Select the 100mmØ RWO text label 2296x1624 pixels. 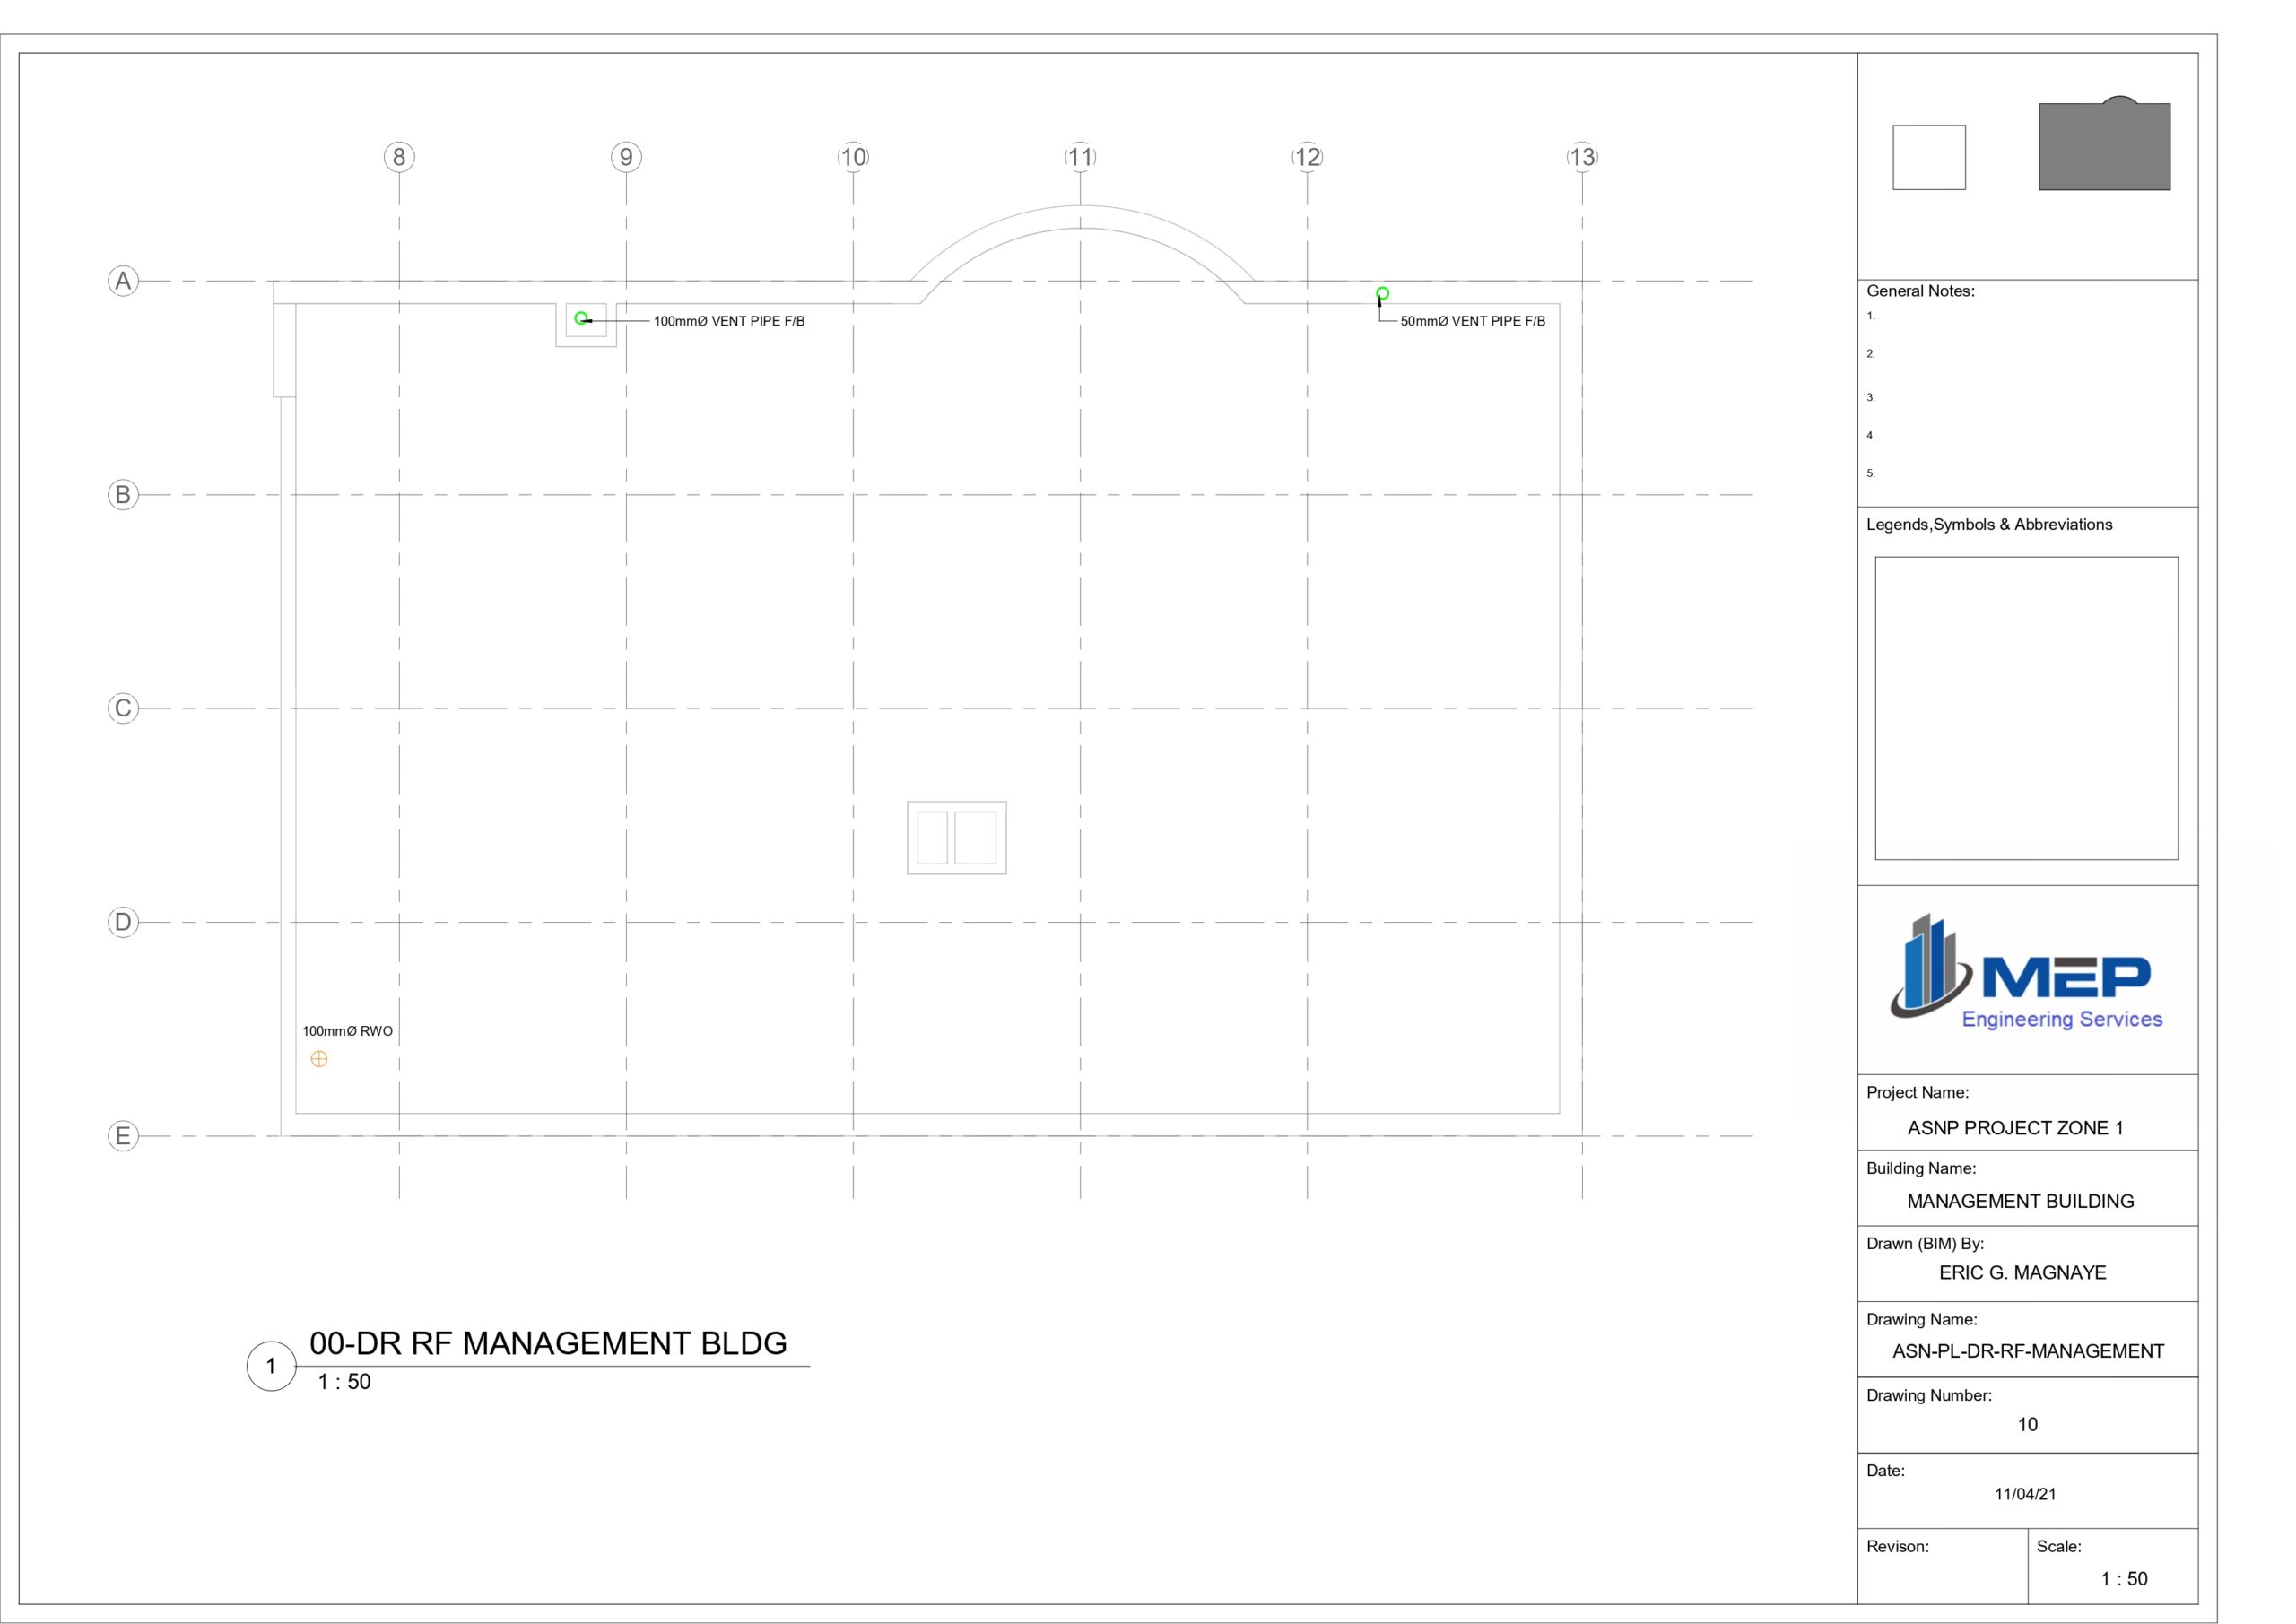pos(348,1031)
